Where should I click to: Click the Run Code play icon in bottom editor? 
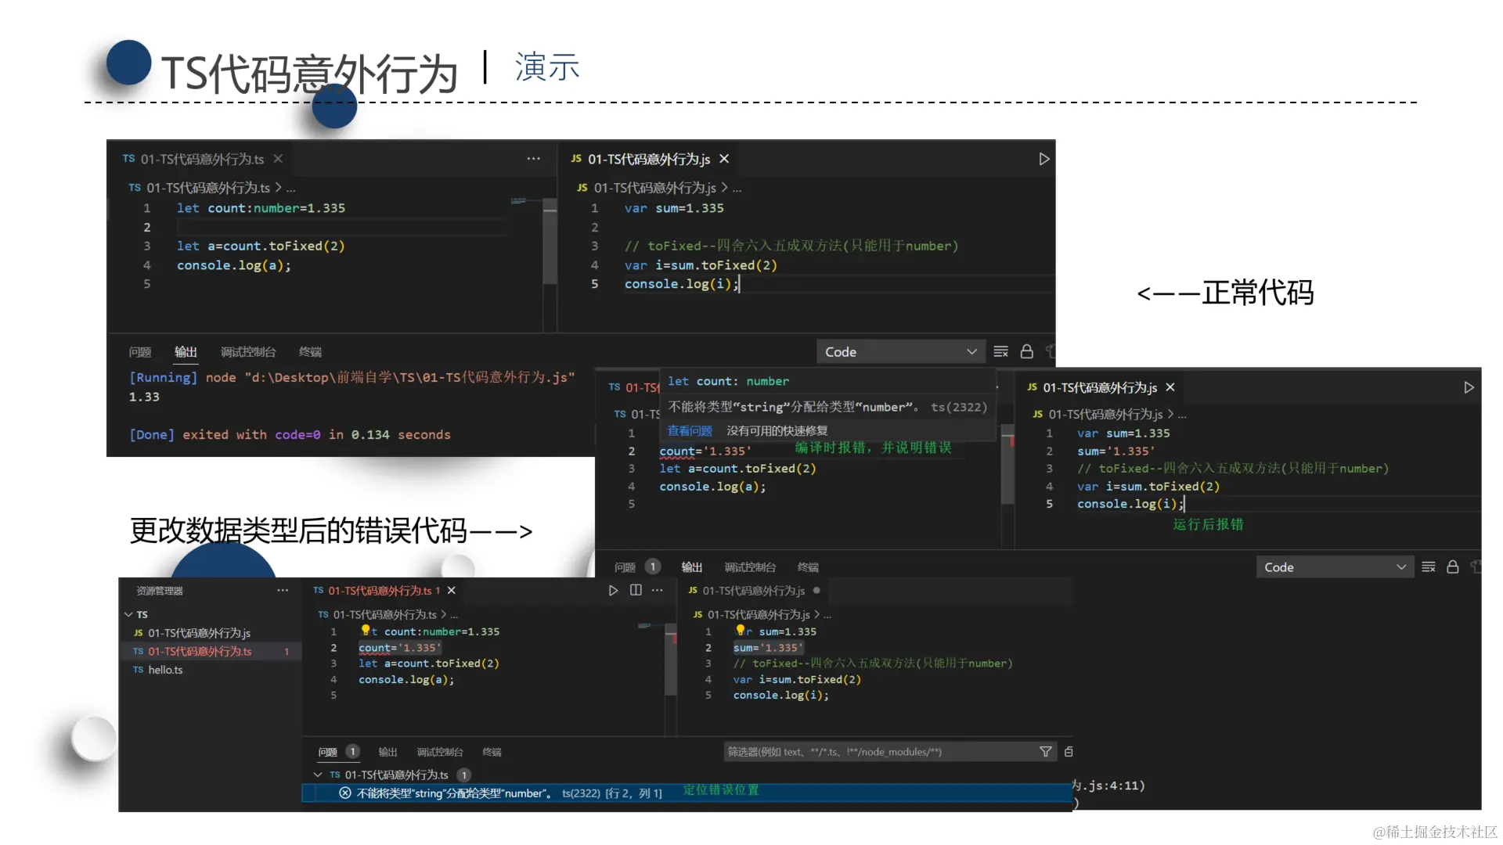(613, 591)
